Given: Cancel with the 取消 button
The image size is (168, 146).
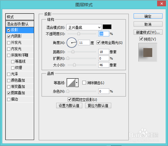Looking at the screenshot, I should [x=148, y=24].
